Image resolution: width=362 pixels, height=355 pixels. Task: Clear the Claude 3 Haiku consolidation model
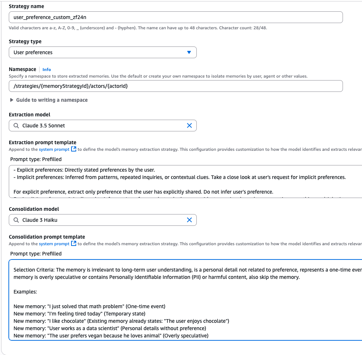pyautogui.click(x=189, y=220)
